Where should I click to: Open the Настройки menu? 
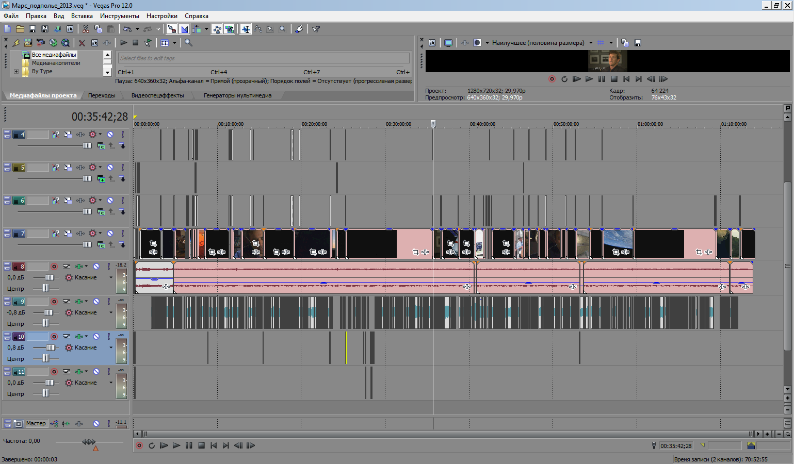(x=162, y=16)
